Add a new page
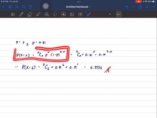Screen dimensions: 157x118 click(x=140, y=7)
